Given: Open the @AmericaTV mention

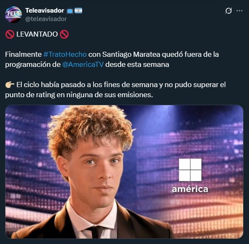Looking at the screenshot, I should pos(83,64).
